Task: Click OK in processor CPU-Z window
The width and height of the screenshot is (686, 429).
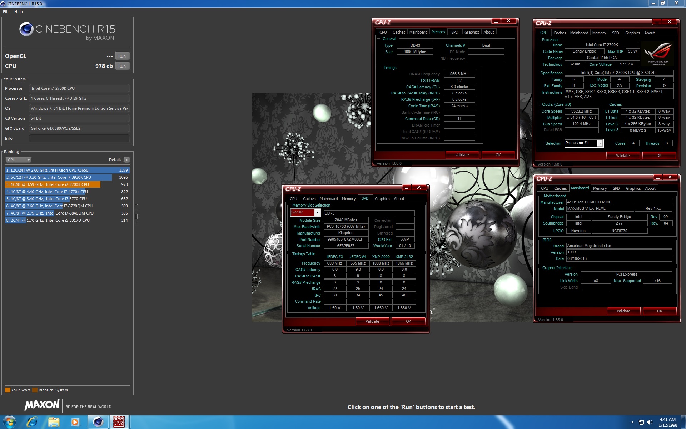Action: (659, 156)
